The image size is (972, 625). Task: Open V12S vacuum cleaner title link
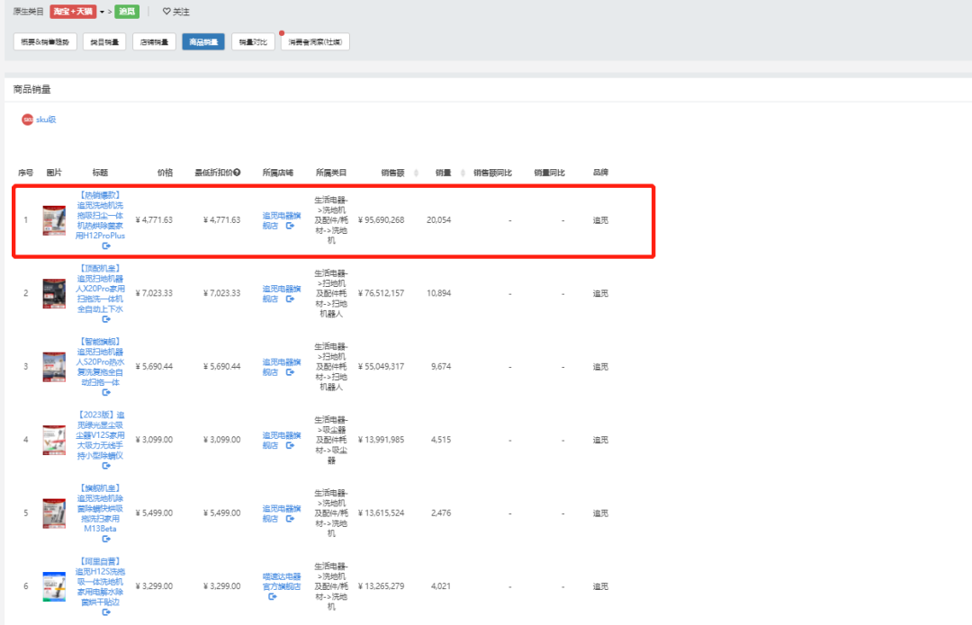[x=101, y=435]
